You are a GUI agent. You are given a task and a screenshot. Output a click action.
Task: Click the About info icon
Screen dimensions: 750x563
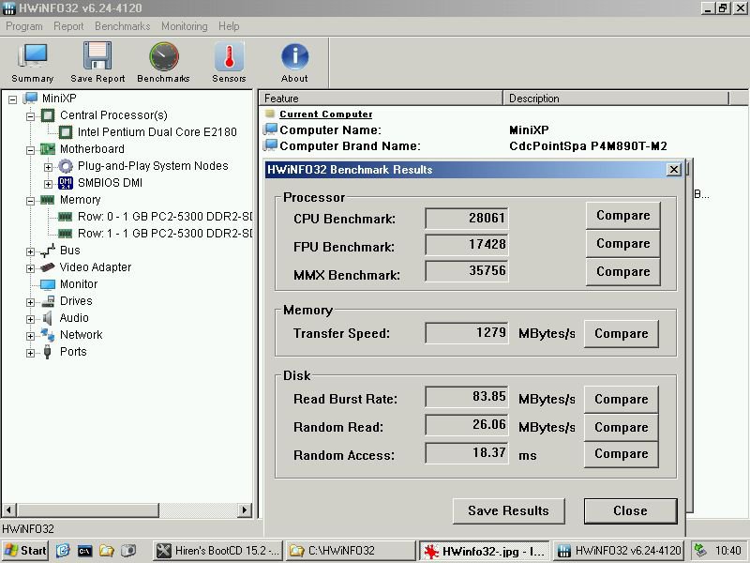[294, 62]
